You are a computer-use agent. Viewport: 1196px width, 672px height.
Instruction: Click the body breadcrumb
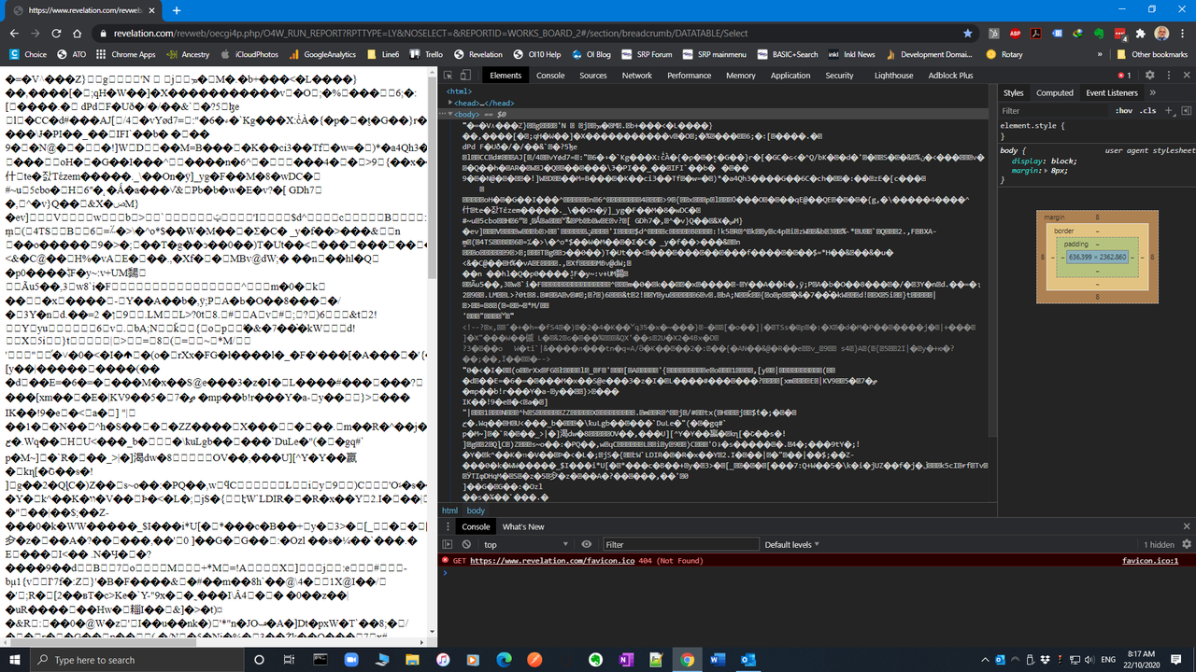[x=476, y=511]
